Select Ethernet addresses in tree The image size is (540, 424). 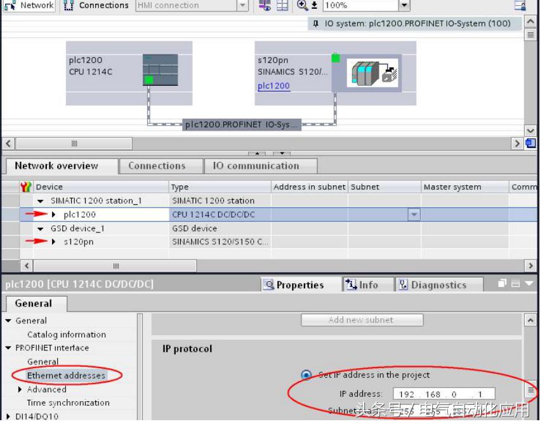pyautogui.click(x=66, y=375)
